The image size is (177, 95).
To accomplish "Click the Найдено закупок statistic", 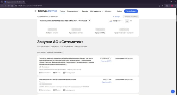I will tap(52, 31).
